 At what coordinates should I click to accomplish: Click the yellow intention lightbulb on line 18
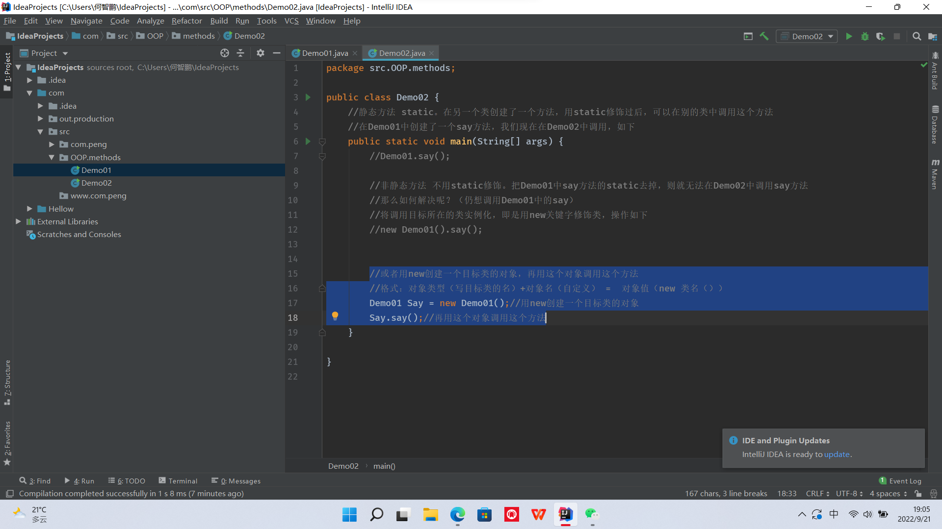pyautogui.click(x=335, y=316)
